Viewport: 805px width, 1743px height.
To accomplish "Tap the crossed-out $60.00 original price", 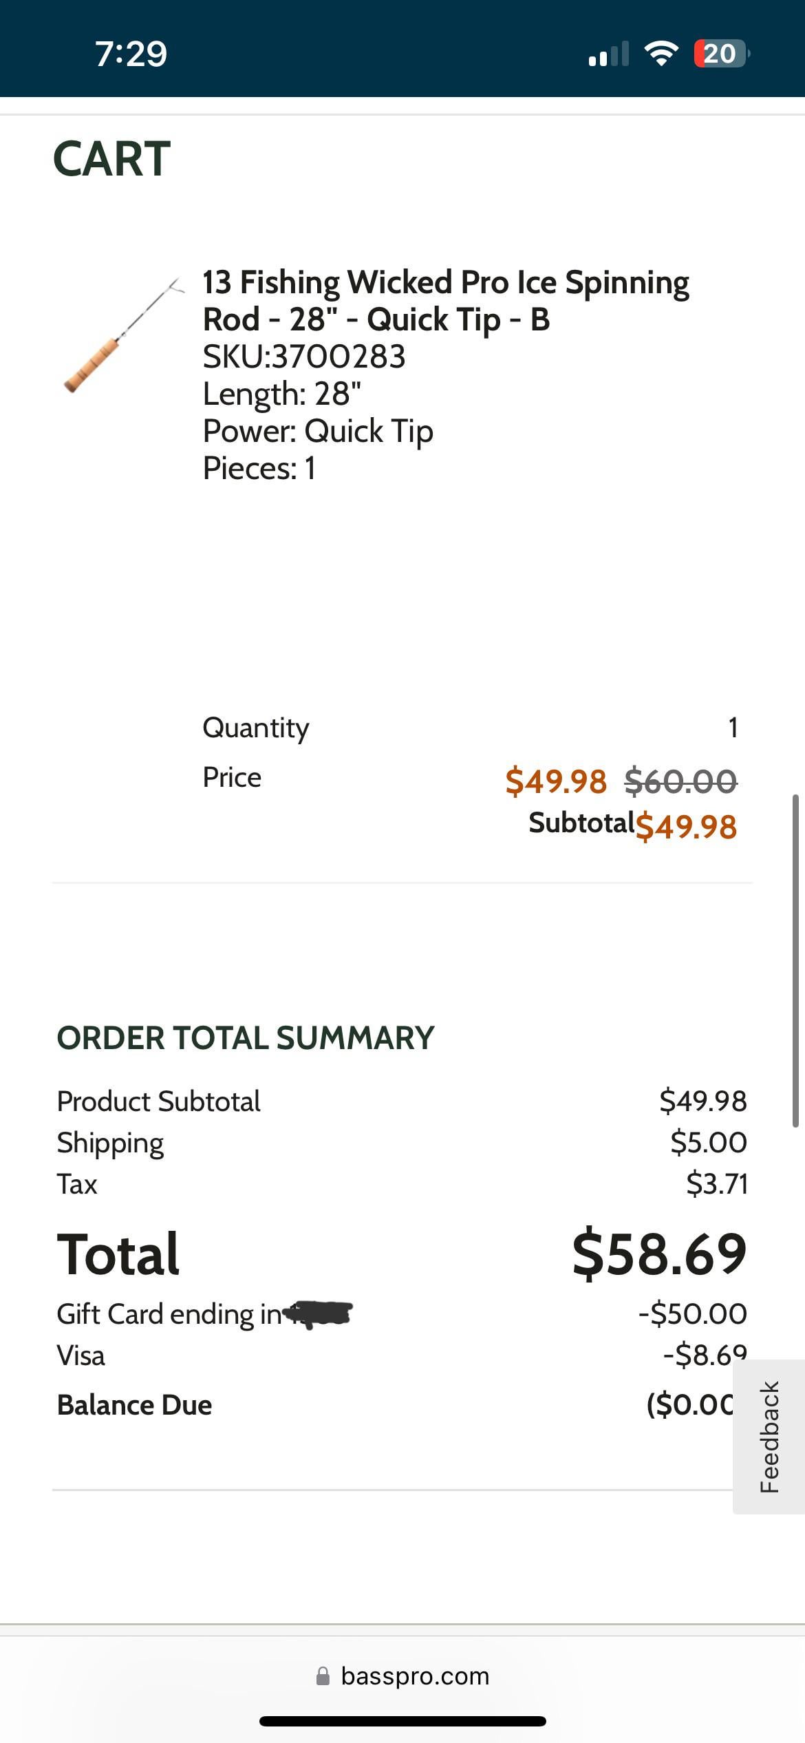I will pyautogui.click(x=680, y=781).
